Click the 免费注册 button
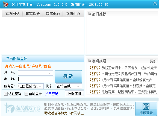 74,93
